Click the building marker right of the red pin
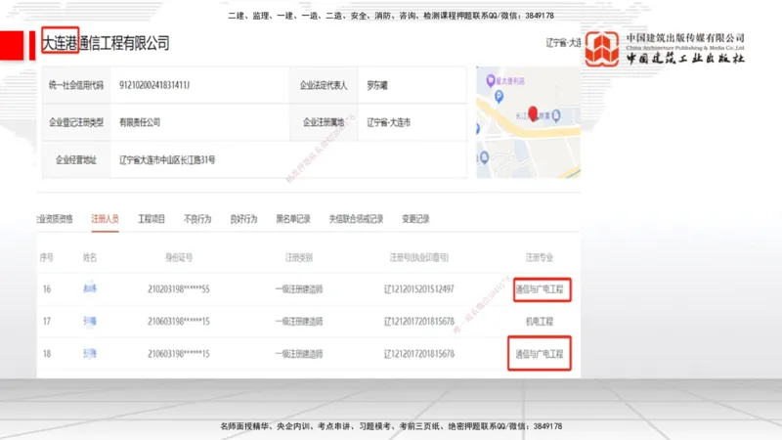This screenshot has width=782, height=440. pyautogui.click(x=556, y=115)
